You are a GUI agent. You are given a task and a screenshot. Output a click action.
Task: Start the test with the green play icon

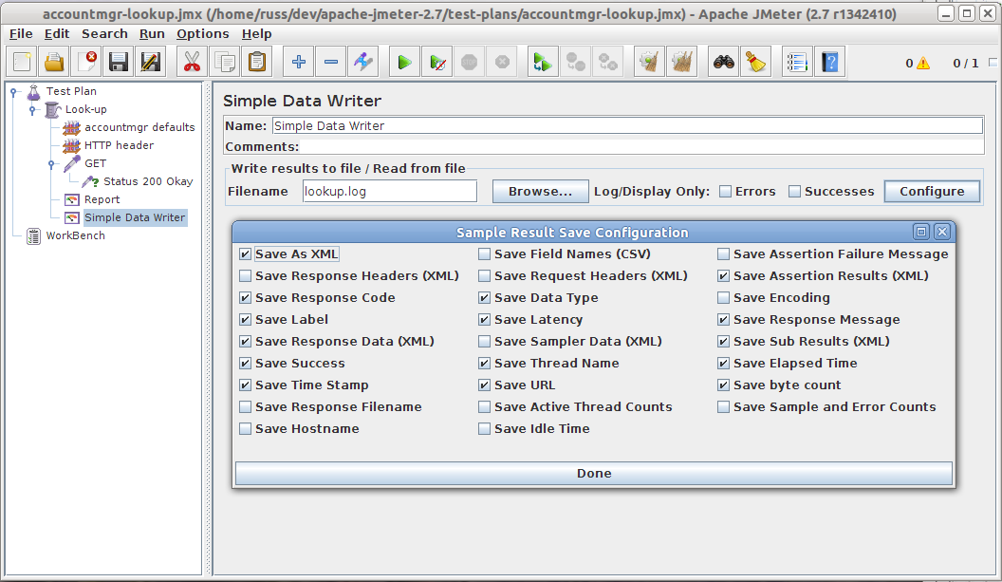pyautogui.click(x=404, y=62)
